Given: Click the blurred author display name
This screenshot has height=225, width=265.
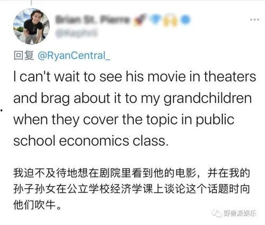Looking at the screenshot, I should tap(93, 20).
